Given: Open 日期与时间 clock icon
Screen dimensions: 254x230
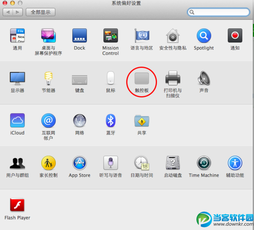Looking at the screenshot, I should point(142,163).
